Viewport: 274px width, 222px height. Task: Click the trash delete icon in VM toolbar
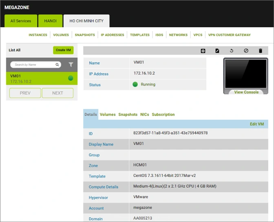tap(261, 51)
